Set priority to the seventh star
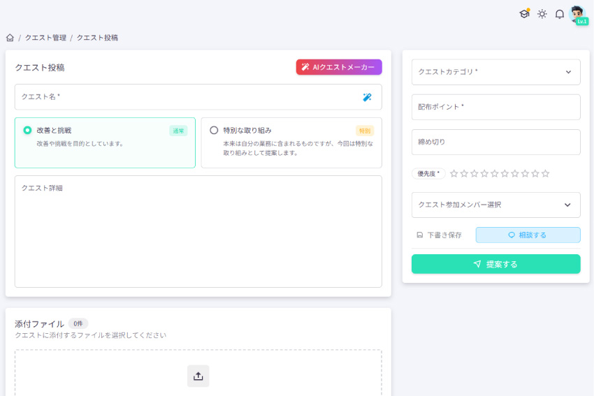This screenshot has width=594, height=396. [515, 174]
